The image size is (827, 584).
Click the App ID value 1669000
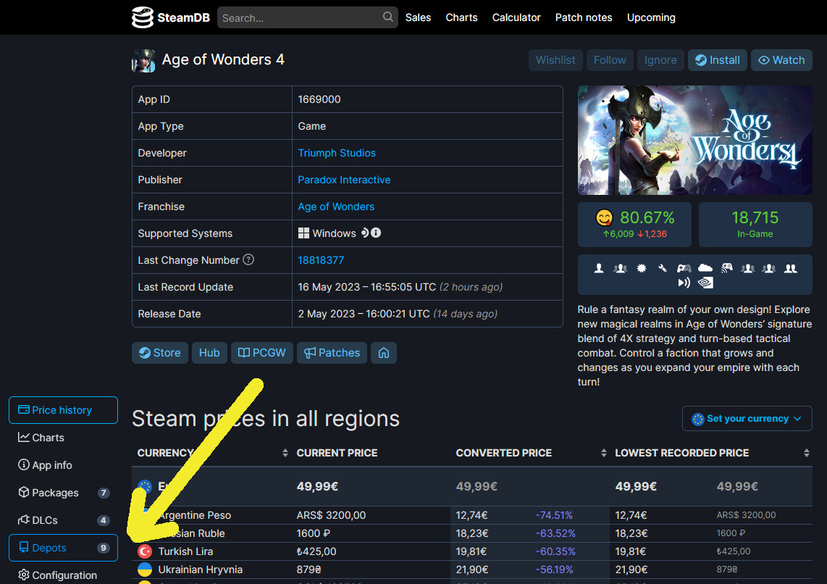319,99
